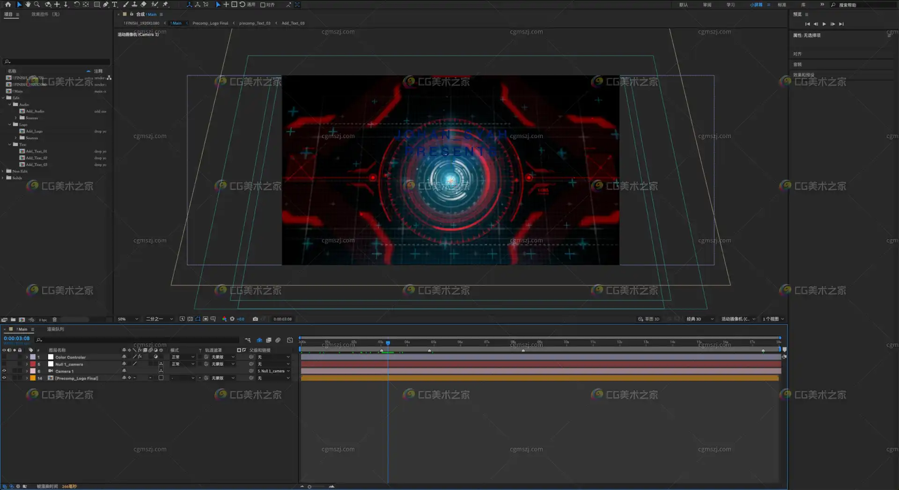Select the Brush tool
Image resolution: width=899 pixels, height=490 pixels.
pos(125,4)
